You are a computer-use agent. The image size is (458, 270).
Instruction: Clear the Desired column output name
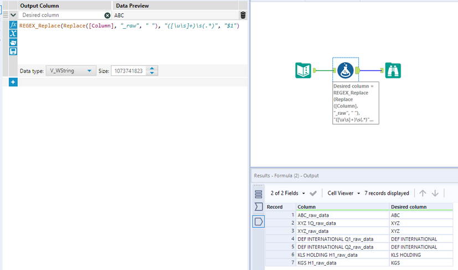coord(107,16)
